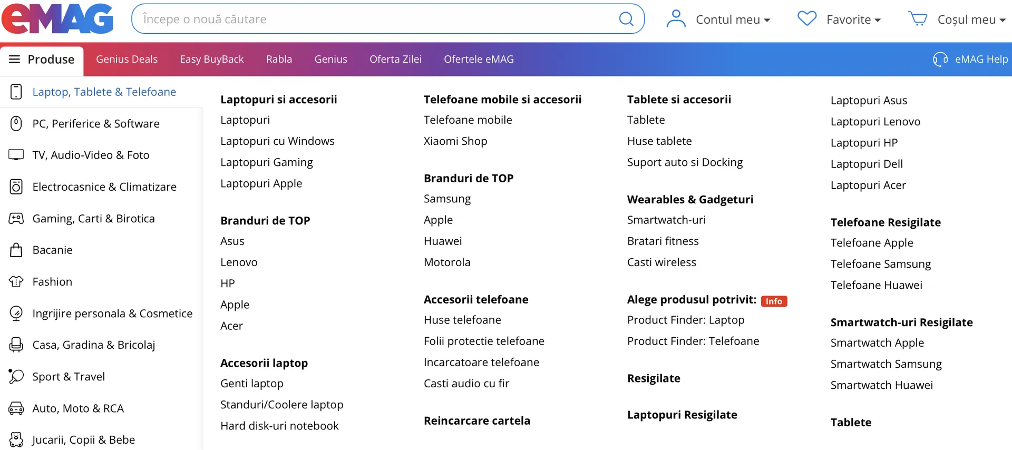1012x450 pixels.
Task: Click the account user icon
Action: [676, 19]
